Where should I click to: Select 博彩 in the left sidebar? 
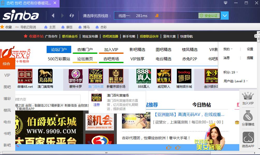pos(7,99)
